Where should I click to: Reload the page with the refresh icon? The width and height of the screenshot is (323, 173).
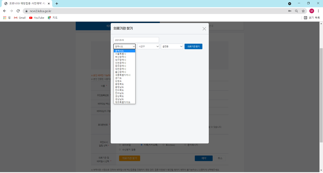point(18,11)
